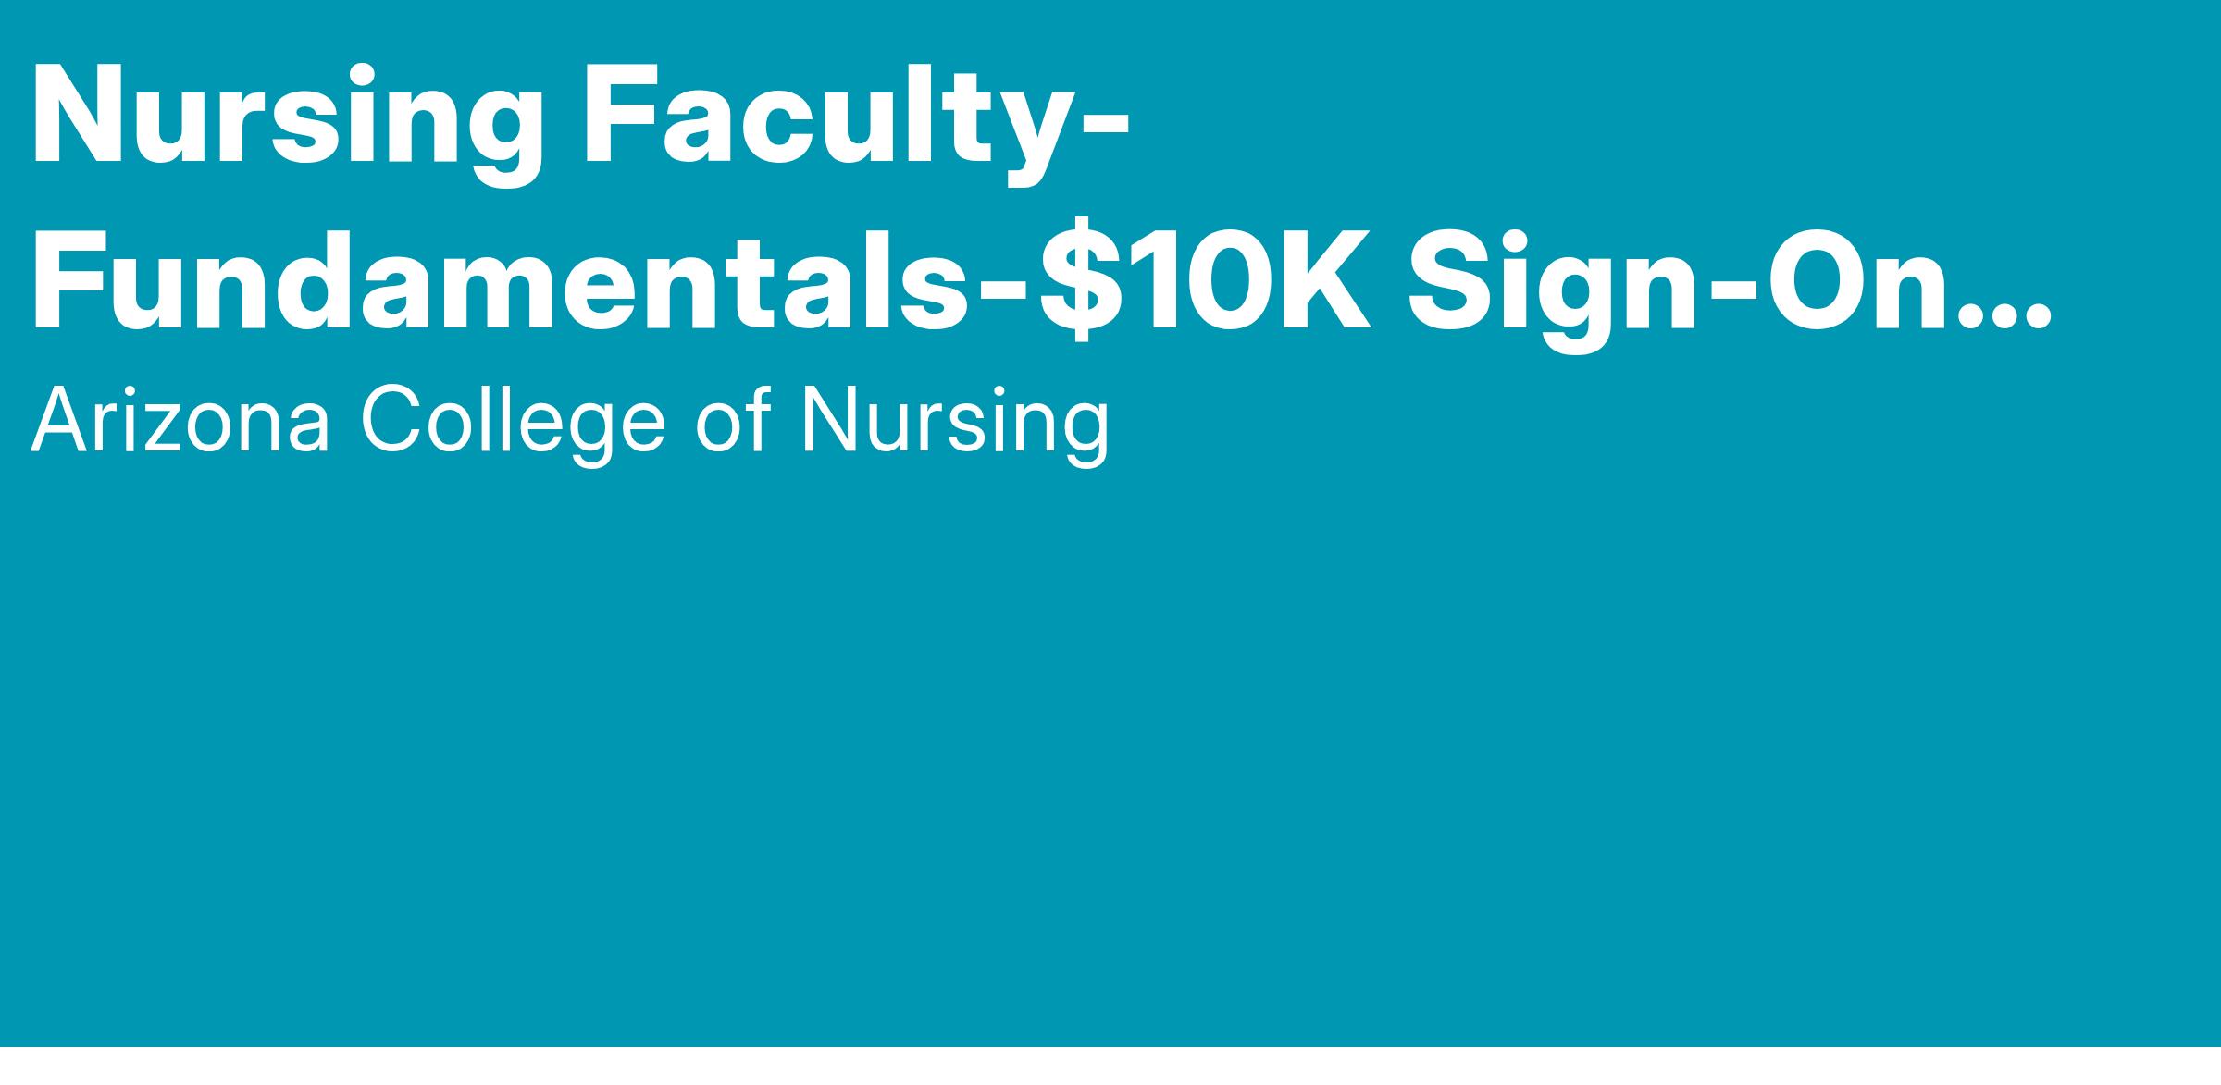2221x1085 pixels.
Task: Click the white strip beneath the teal banner
Action: 1110,1067
